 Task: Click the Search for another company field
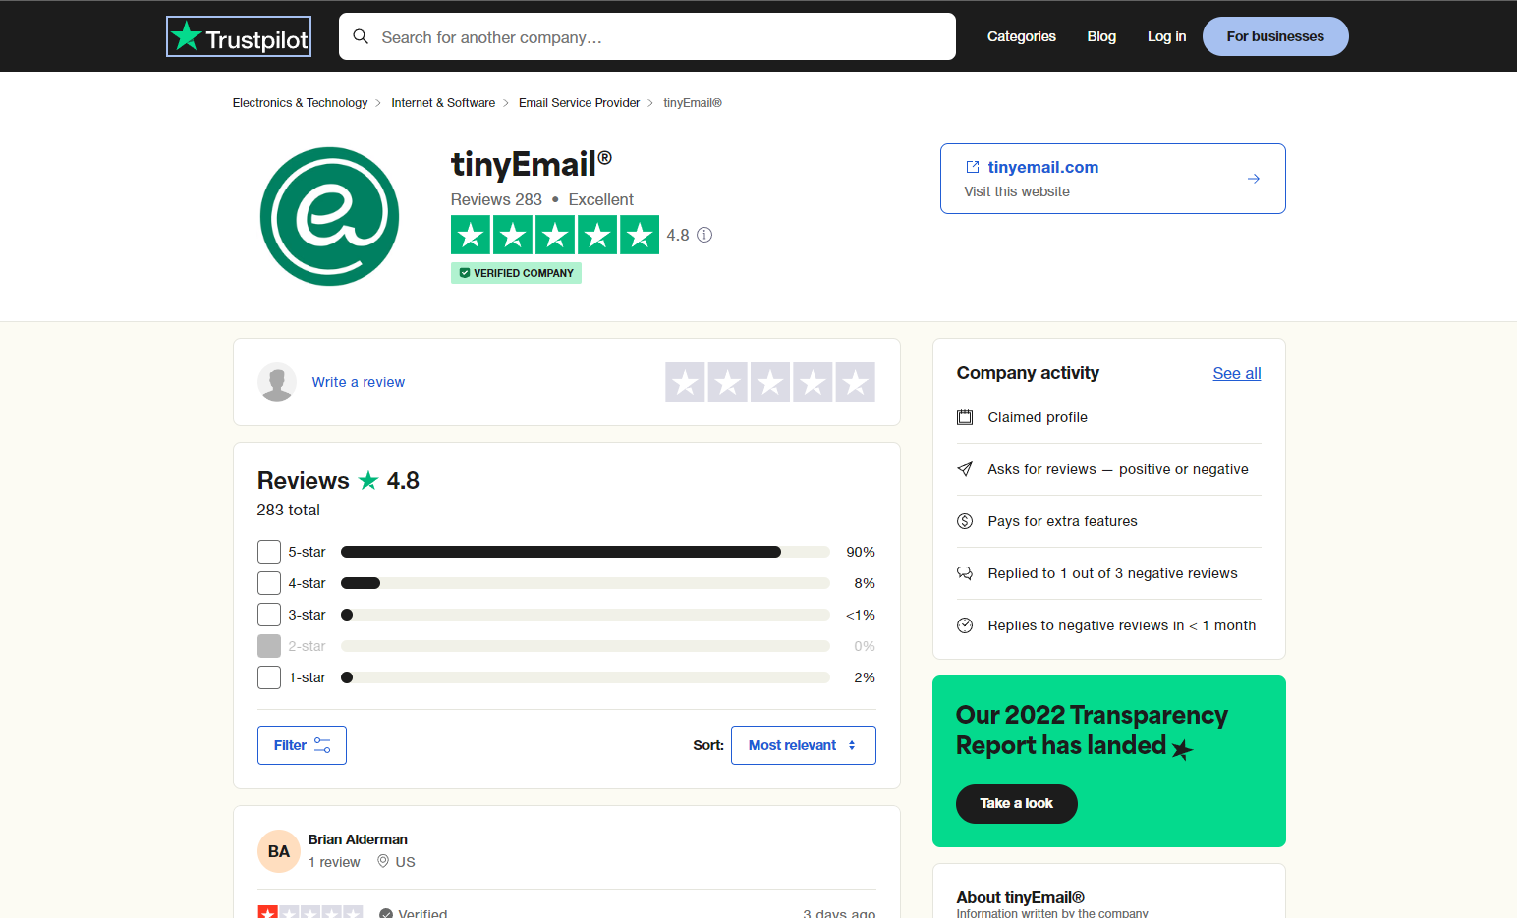coord(647,36)
